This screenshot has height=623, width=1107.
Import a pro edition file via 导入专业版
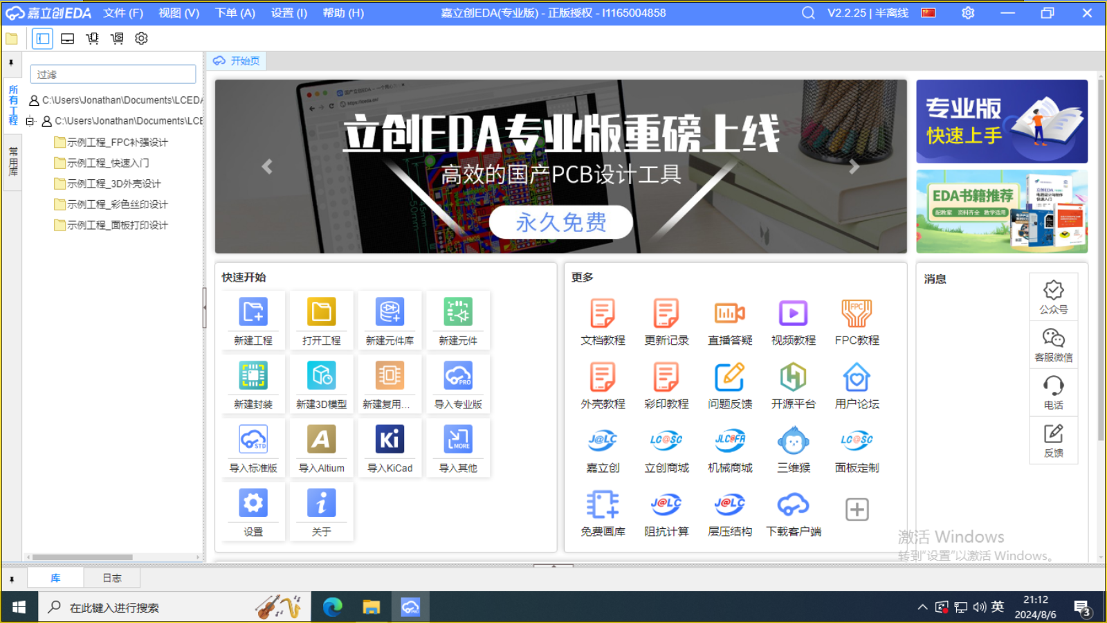(x=458, y=376)
